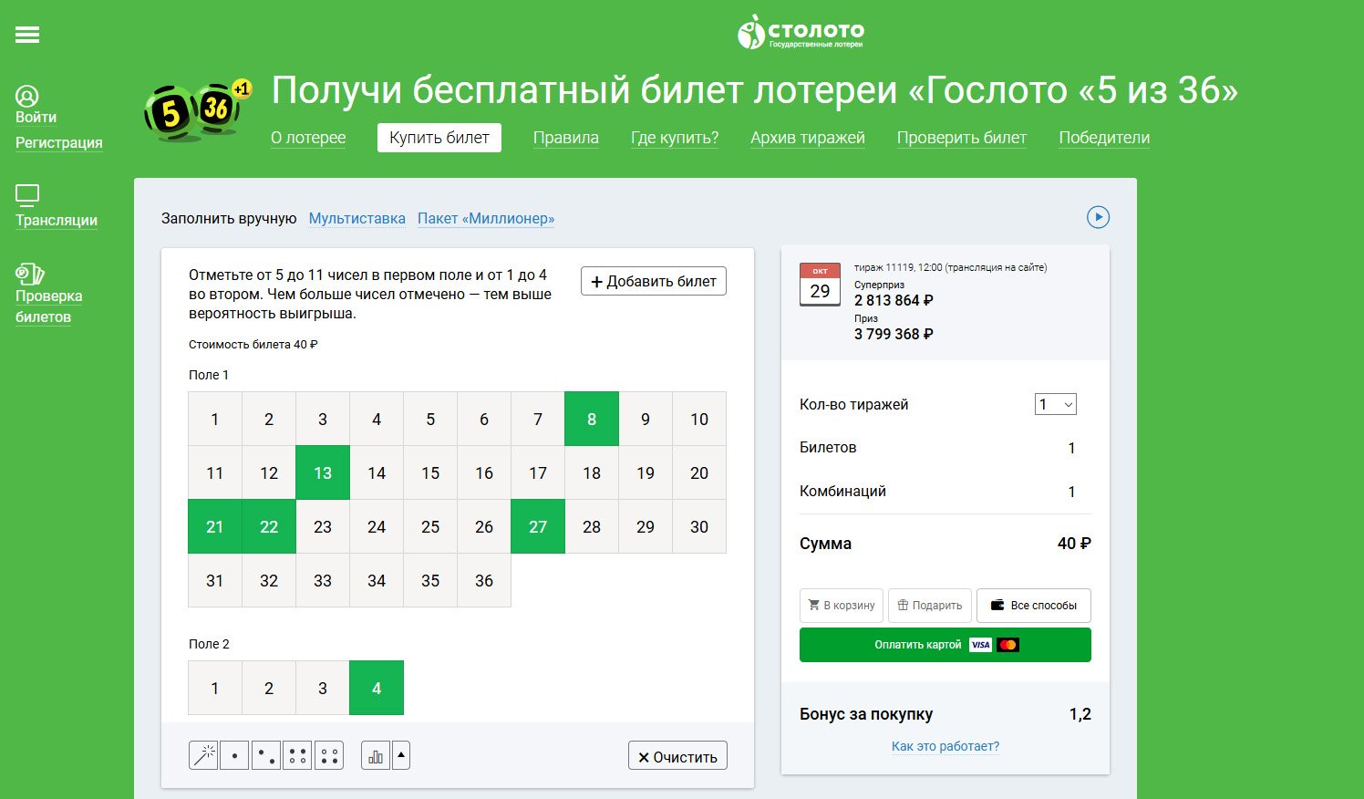Click the Регистрация link

[x=59, y=143]
